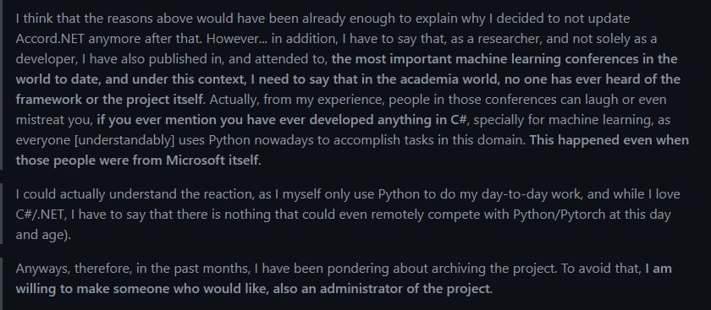Click the words "and age)."
The width and height of the screenshot is (711, 310).
coord(43,236)
